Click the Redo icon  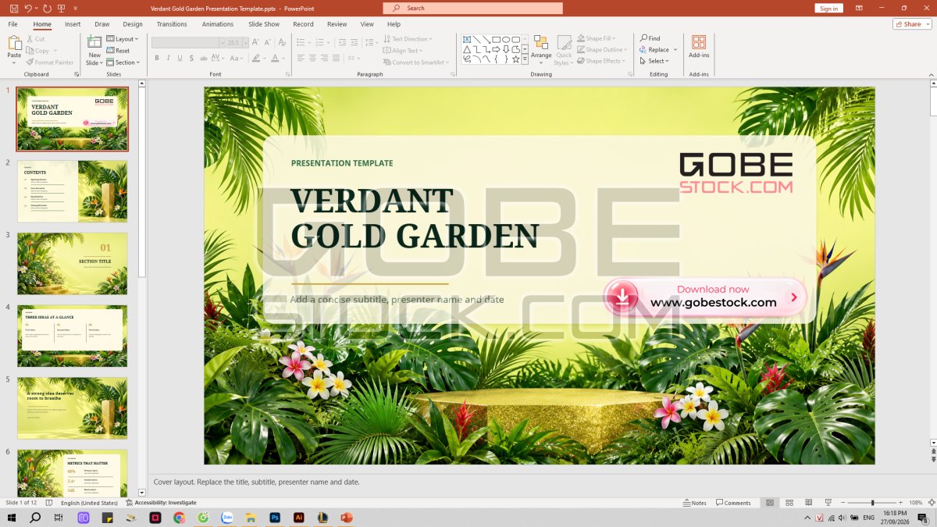pyautogui.click(x=48, y=8)
